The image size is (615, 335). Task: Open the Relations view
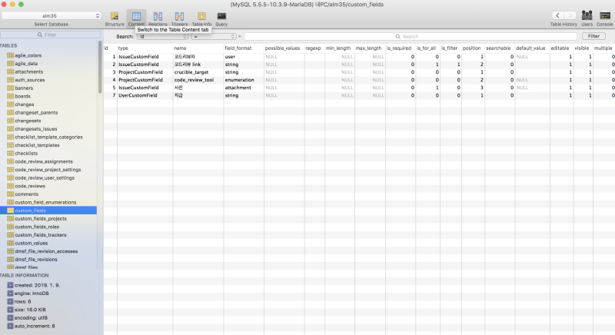click(x=158, y=18)
